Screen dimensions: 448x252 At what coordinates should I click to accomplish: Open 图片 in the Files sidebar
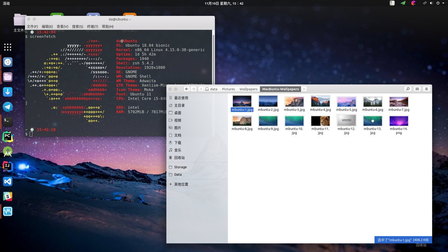click(197, 128)
